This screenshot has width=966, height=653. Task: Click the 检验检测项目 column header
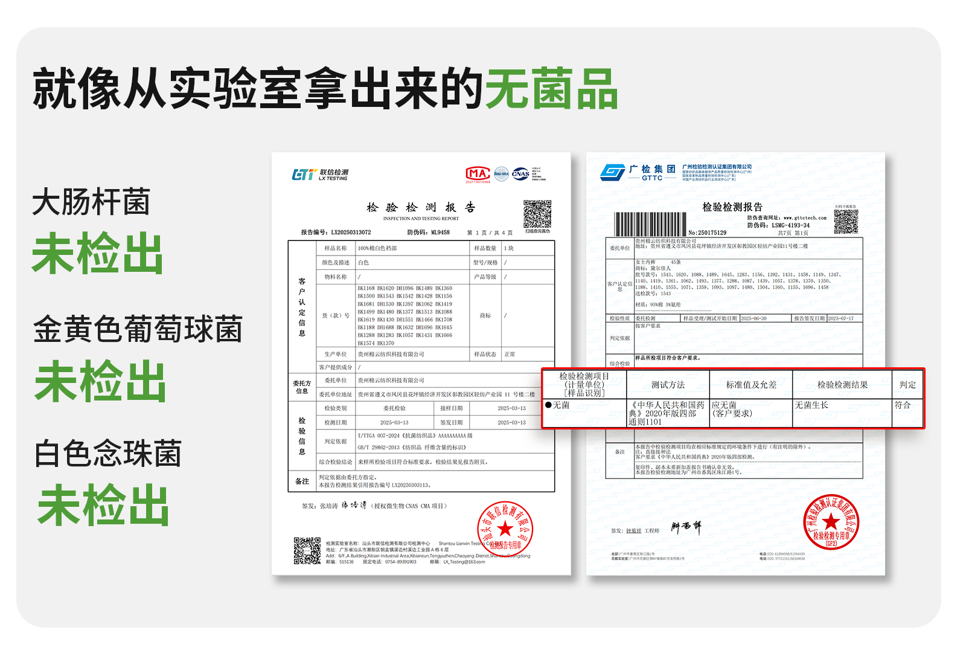[x=584, y=384]
